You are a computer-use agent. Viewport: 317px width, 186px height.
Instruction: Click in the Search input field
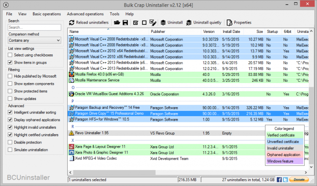pos(35,27)
